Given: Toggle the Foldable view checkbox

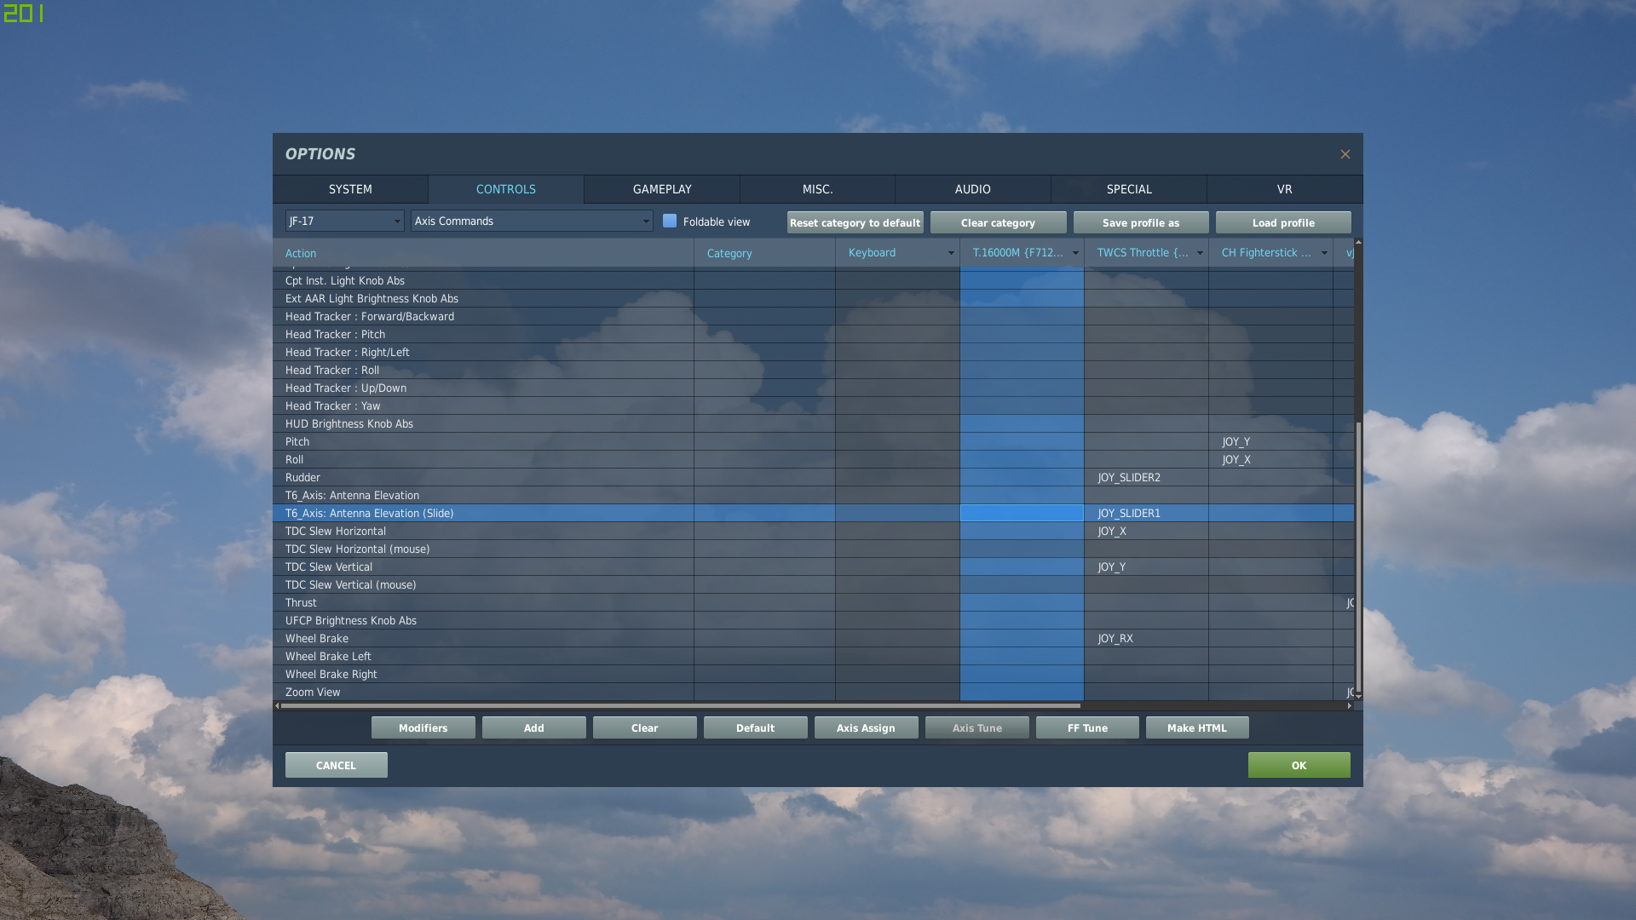Looking at the screenshot, I should click(670, 221).
